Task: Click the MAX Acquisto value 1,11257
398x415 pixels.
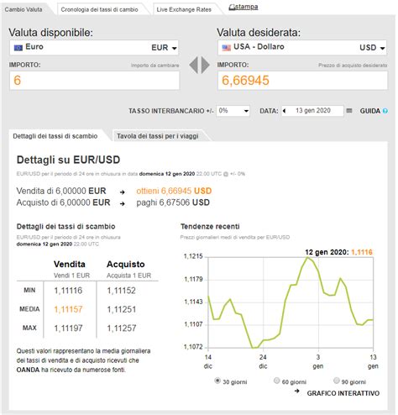Action: [x=122, y=328]
